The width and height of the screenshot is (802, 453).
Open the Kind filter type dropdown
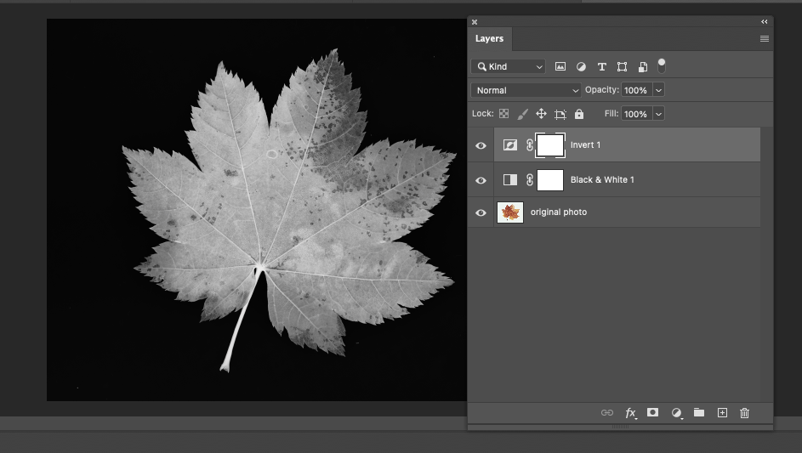tap(509, 66)
